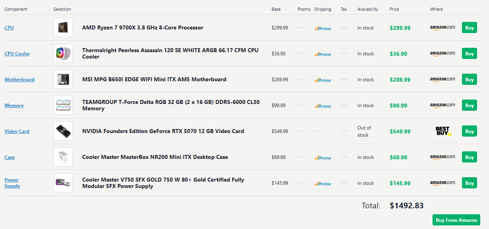Click the Base column header
The image size is (489, 229).
276,9
